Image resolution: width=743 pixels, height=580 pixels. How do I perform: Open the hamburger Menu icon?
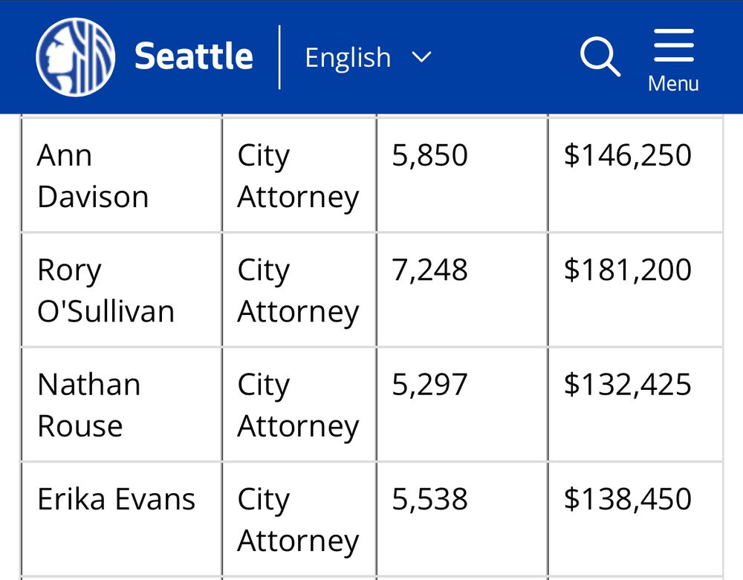[x=673, y=45]
